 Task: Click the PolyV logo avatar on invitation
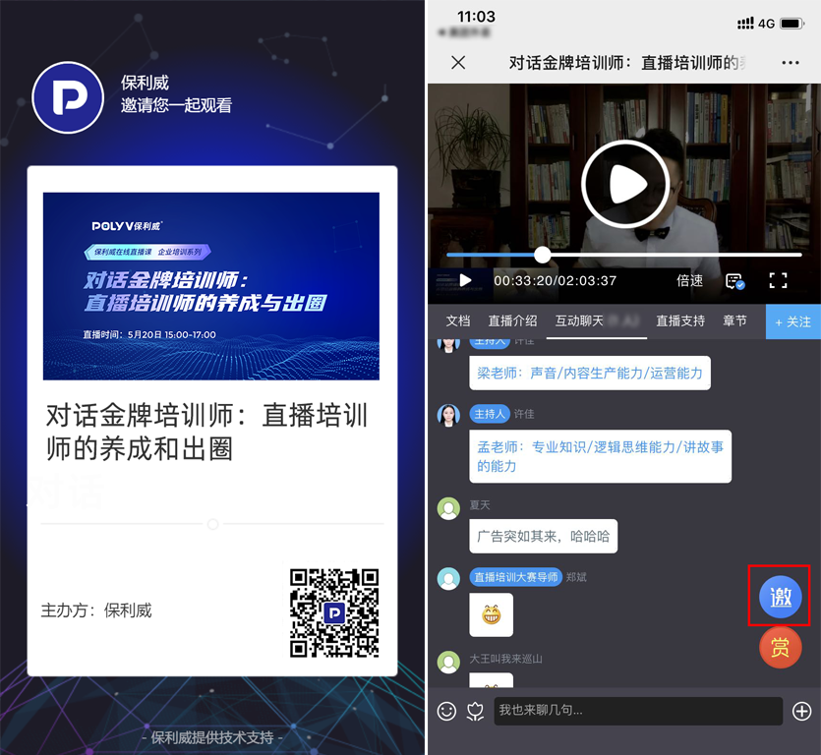coord(68,97)
